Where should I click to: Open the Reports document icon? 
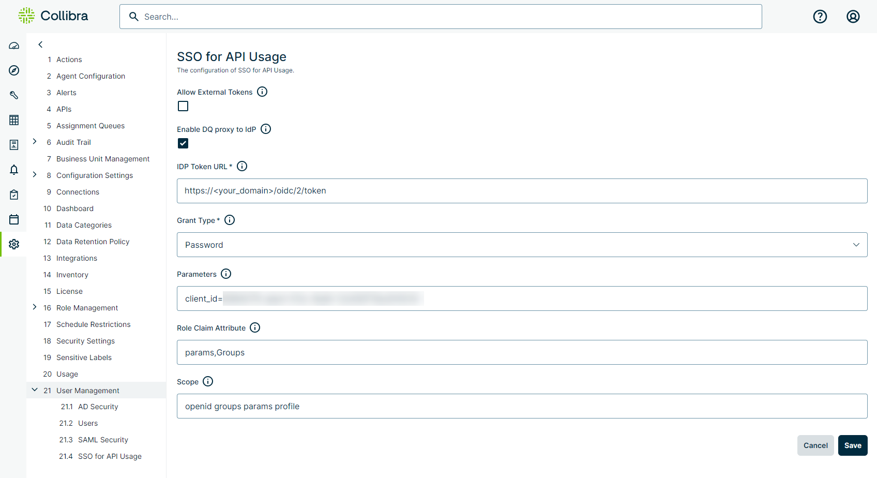click(x=14, y=145)
